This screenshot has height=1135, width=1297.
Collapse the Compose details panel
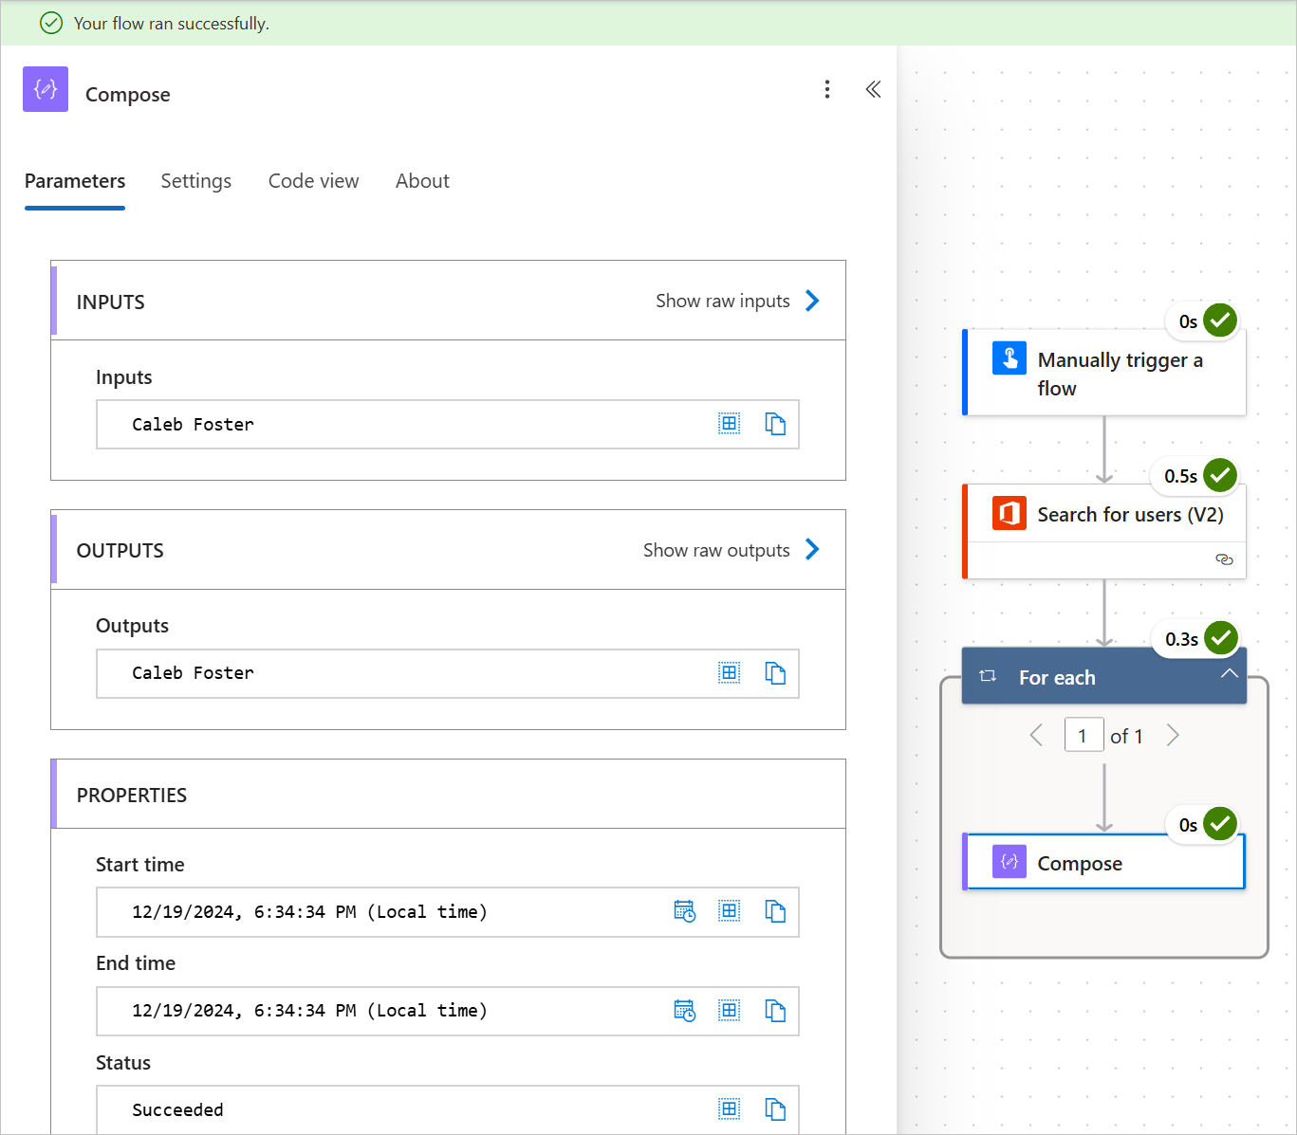(x=873, y=89)
